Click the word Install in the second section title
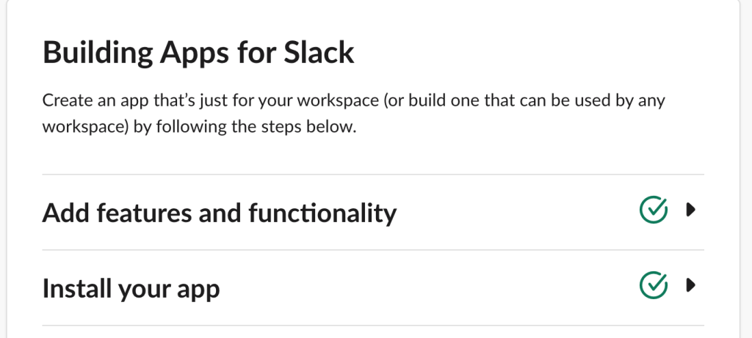Image resolution: width=752 pixels, height=338 pixels. pyautogui.click(x=76, y=288)
